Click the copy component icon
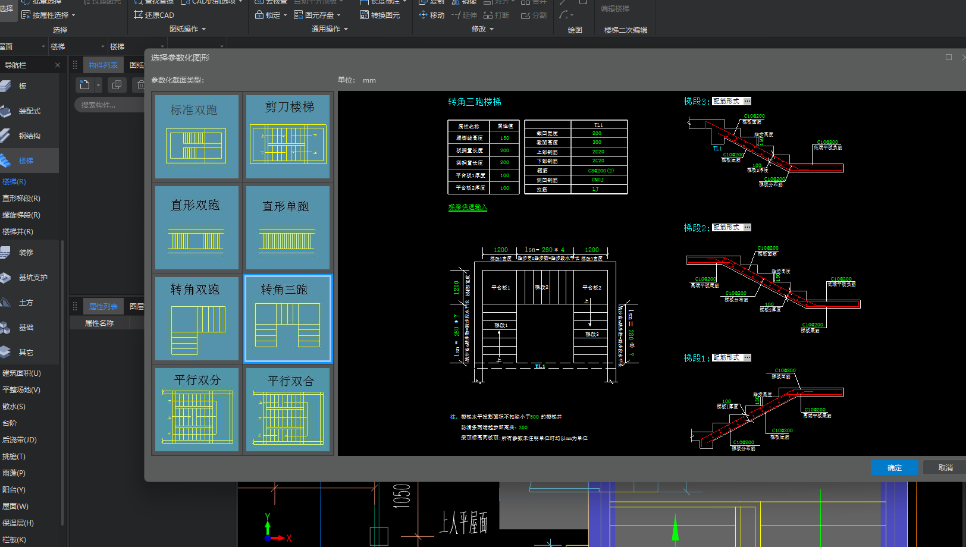The height and width of the screenshot is (547, 966). point(117,85)
